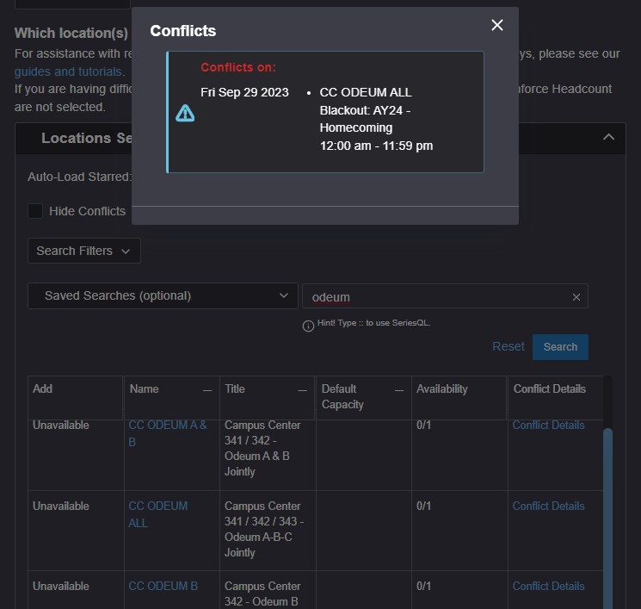This screenshot has height=609, width=641.
Task: Collapse the Locations Search panel chevron
Action: [608, 138]
